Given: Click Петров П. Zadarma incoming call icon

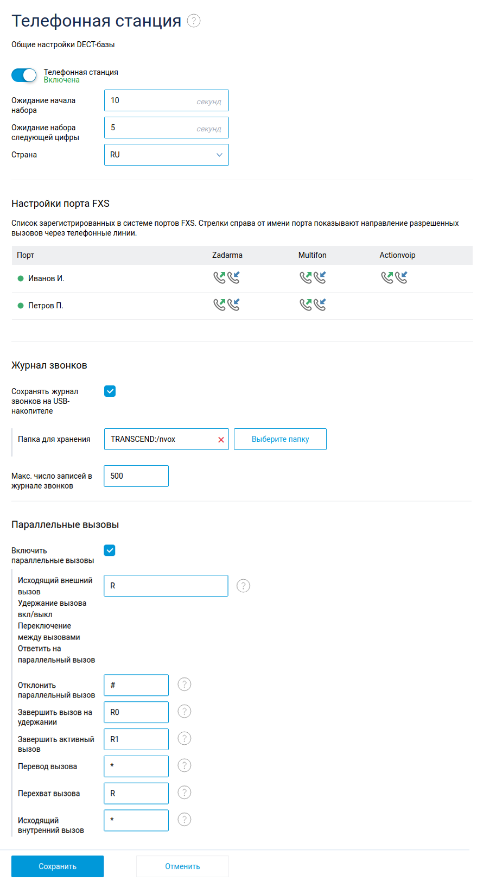Looking at the screenshot, I should pyautogui.click(x=234, y=305).
